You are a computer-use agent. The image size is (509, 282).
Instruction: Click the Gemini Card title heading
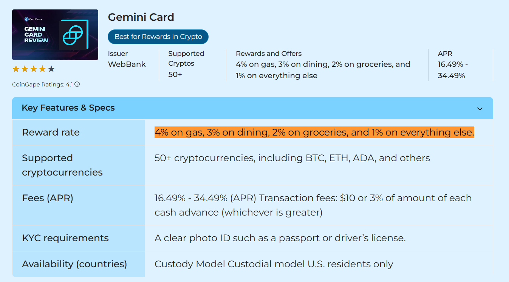(x=141, y=17)
